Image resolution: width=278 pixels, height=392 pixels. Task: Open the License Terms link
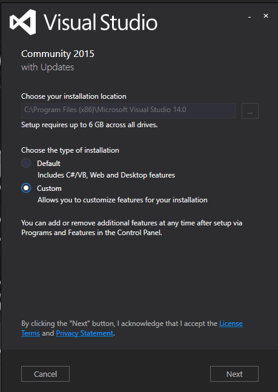click(132, 328)
